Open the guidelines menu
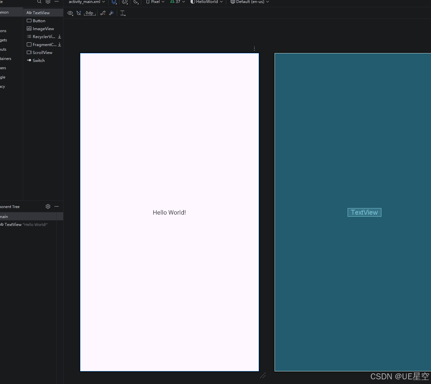 (x=123, y=13)
